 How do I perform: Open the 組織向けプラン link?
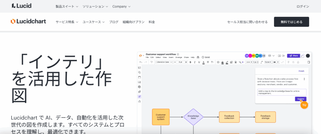tap(134, 22)
